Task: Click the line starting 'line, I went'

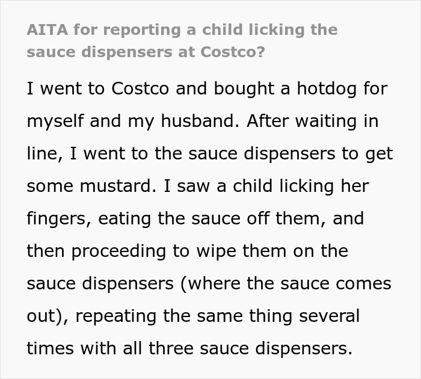Action: point(210,154)
